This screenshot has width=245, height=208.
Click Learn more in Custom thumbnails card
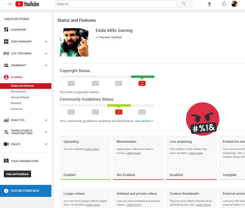click(203, 205)
